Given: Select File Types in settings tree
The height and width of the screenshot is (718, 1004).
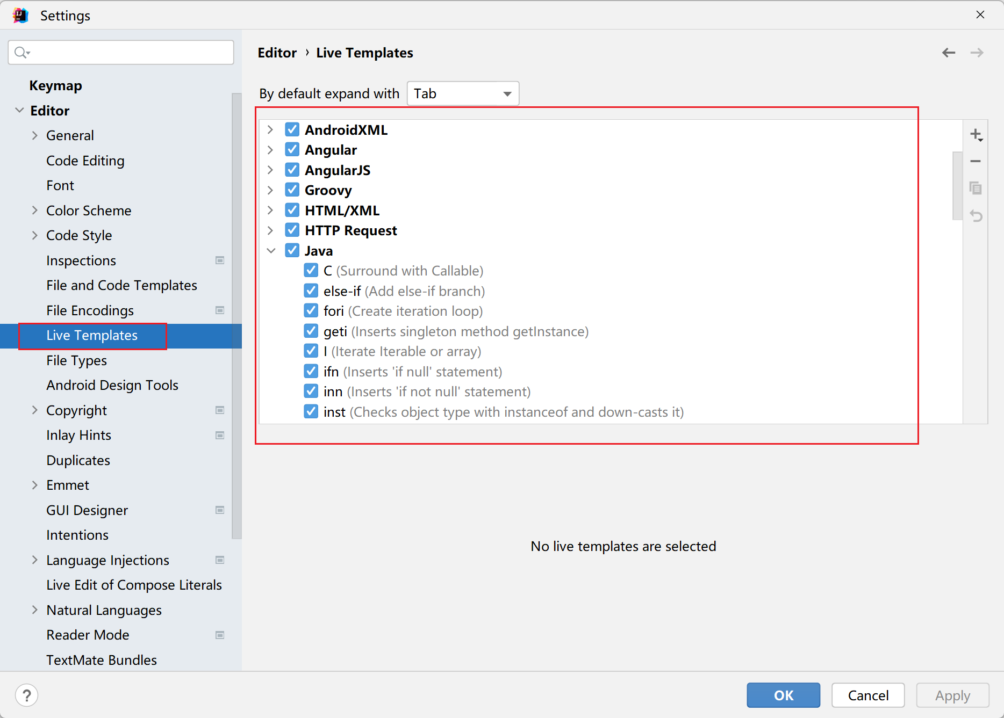Looking at the screenshot, I should (76, 360).
